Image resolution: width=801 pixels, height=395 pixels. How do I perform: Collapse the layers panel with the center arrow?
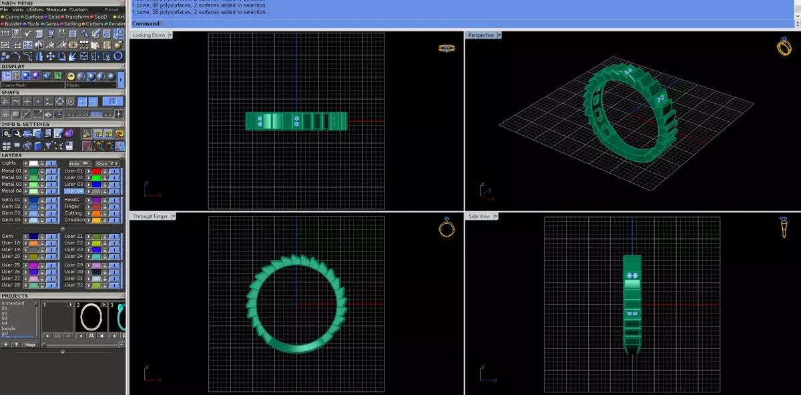[63, 228]
